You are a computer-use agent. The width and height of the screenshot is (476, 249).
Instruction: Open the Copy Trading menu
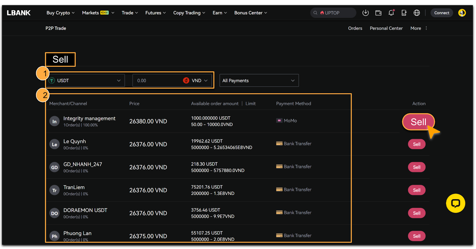pos(189,13)
